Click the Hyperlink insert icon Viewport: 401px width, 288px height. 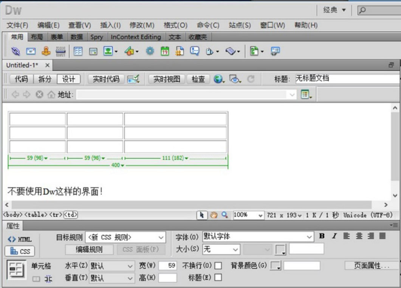pyautogui.click(x=15, y=51)
